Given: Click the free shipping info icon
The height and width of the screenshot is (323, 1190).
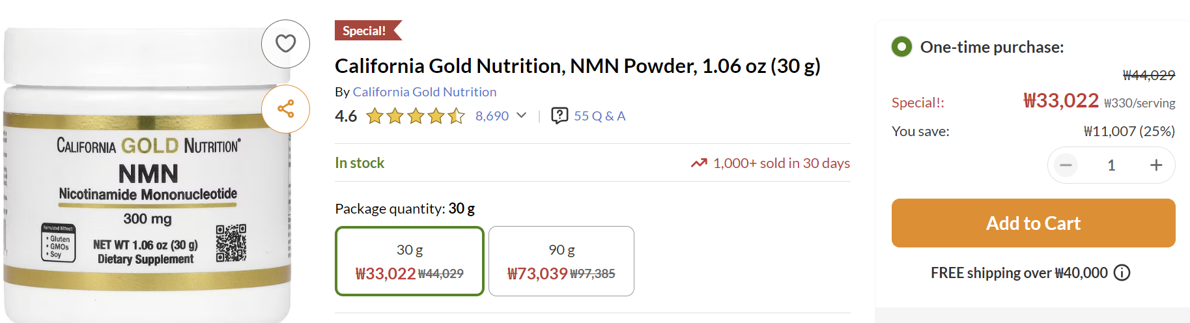Looking at the screenshot, I should [x=1122, y=273].
